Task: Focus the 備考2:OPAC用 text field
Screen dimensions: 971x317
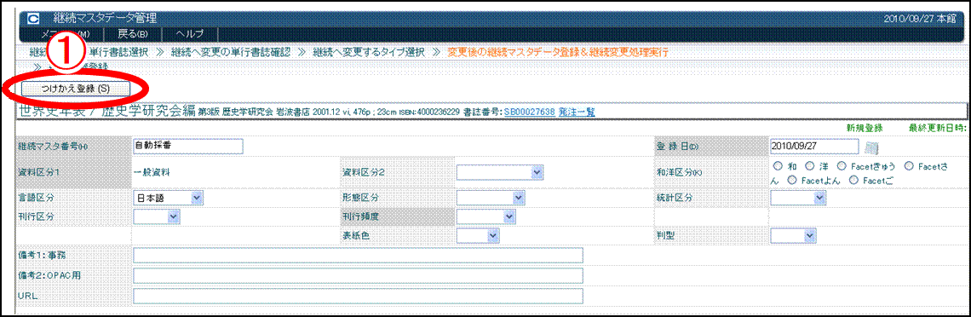Action: [x=358, y=275]
